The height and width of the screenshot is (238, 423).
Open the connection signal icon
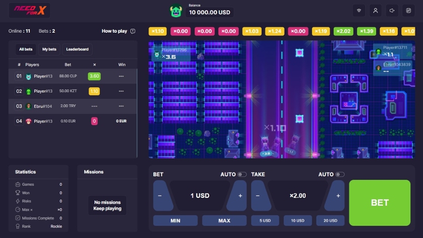pos(359,11)
